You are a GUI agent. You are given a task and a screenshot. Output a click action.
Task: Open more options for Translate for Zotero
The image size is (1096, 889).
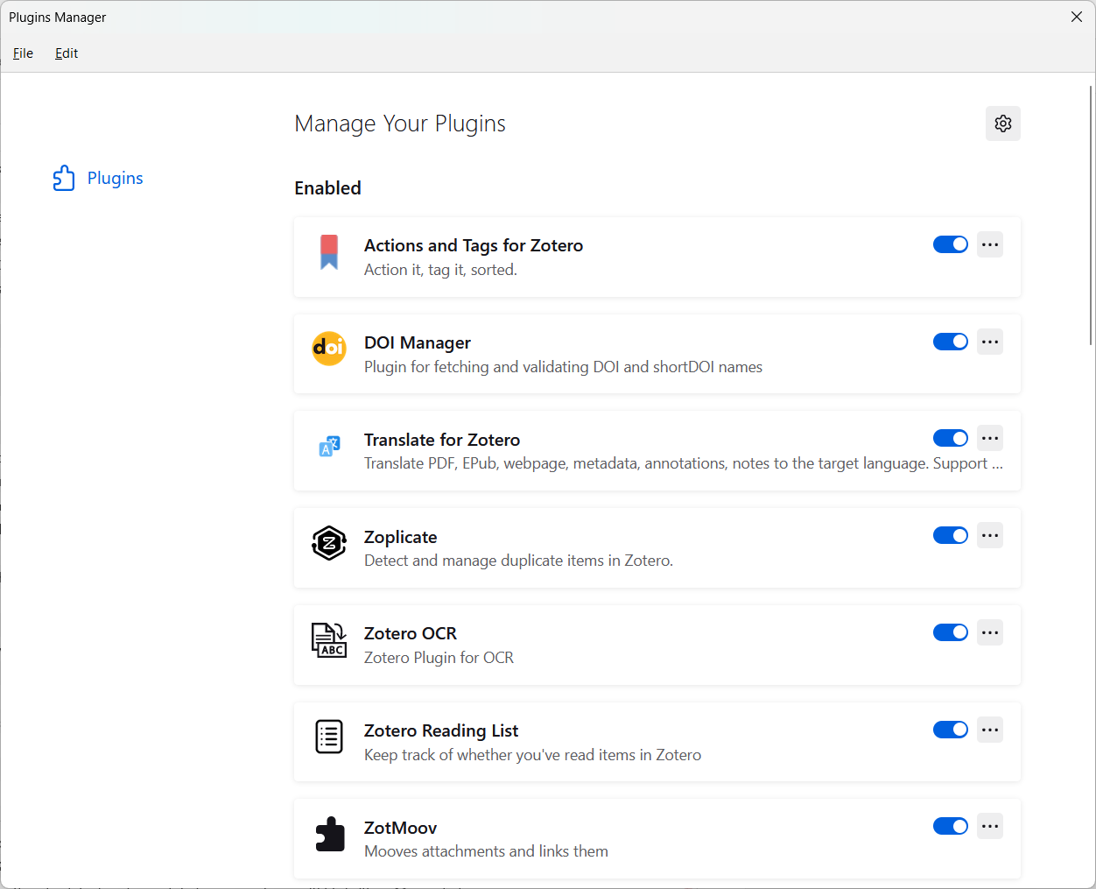(x=990, y=438)
